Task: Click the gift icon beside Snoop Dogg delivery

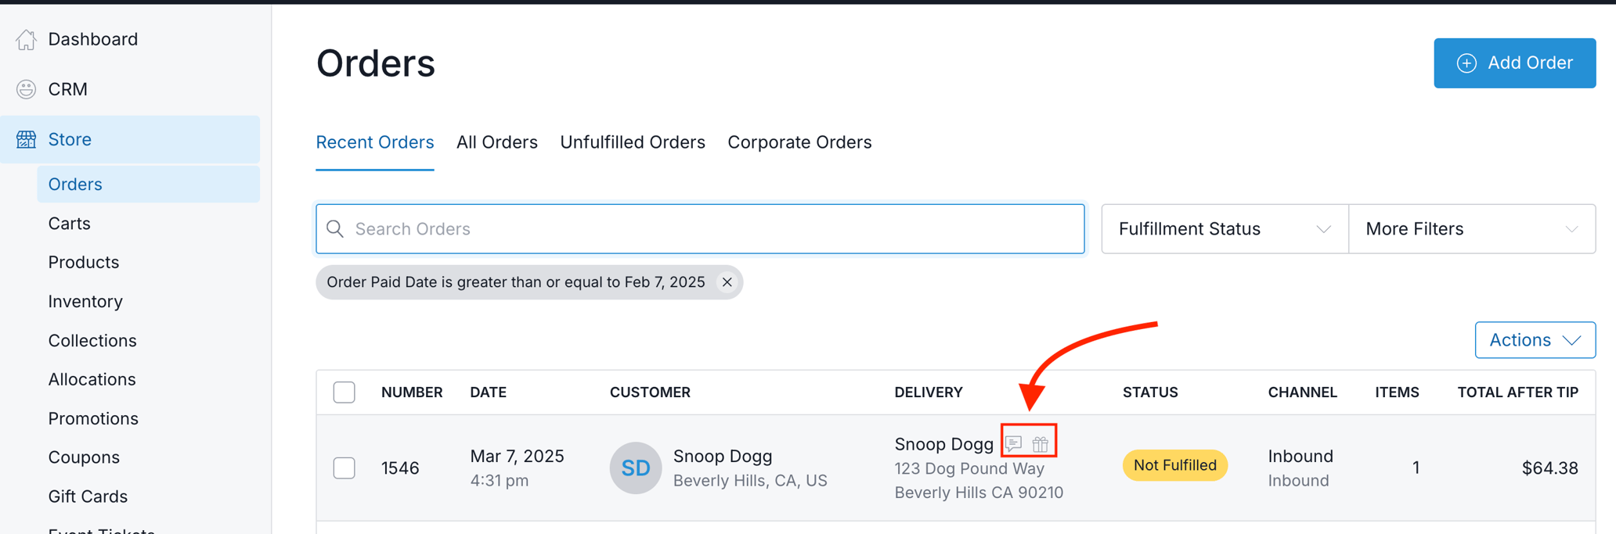Action: click(x=1041, y=443)
